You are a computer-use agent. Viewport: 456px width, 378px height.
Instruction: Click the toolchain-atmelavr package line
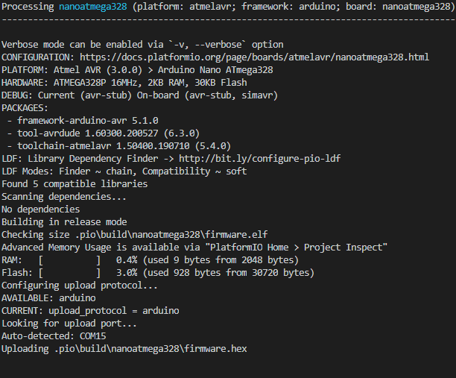[x=119, y=146]
